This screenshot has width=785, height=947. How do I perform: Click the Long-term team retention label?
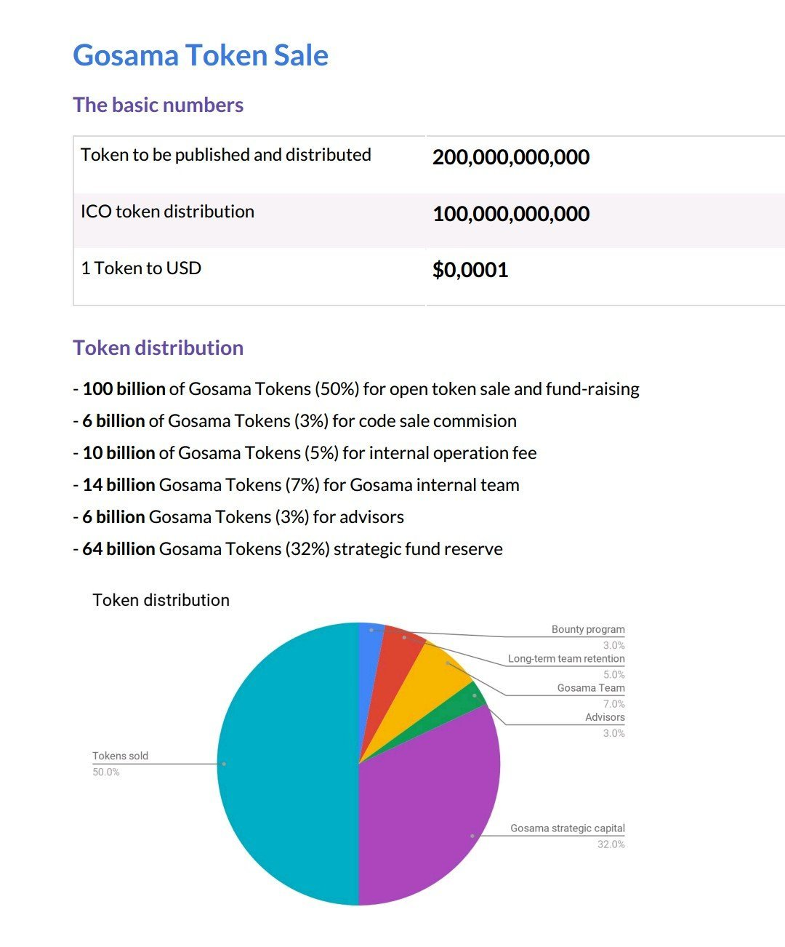coord(566,658)
